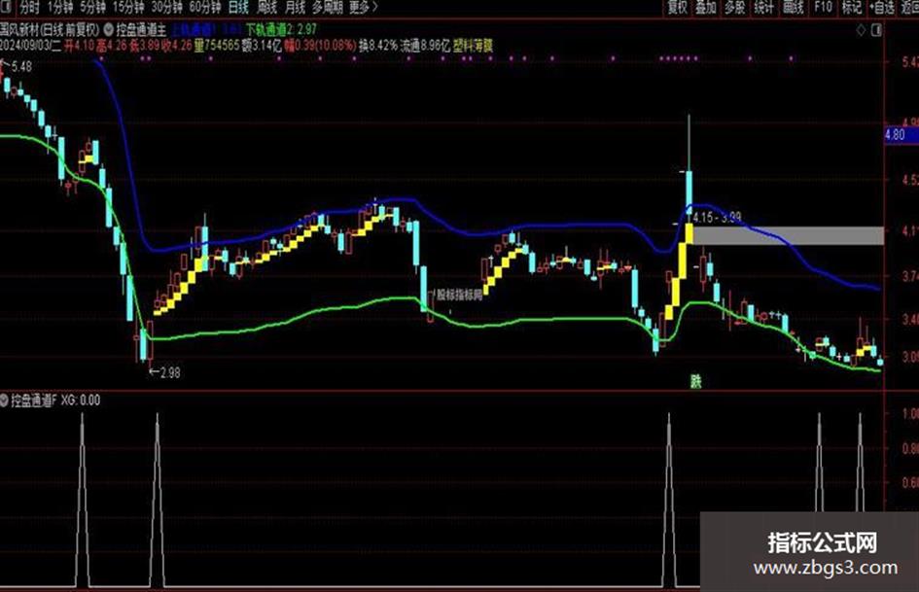919x592 pixels.
Task: Click the 2.98 low price label
Action: click(x=170, y=372)
